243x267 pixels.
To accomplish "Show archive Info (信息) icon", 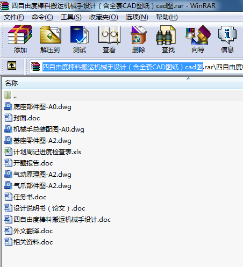I will point(227,39).
